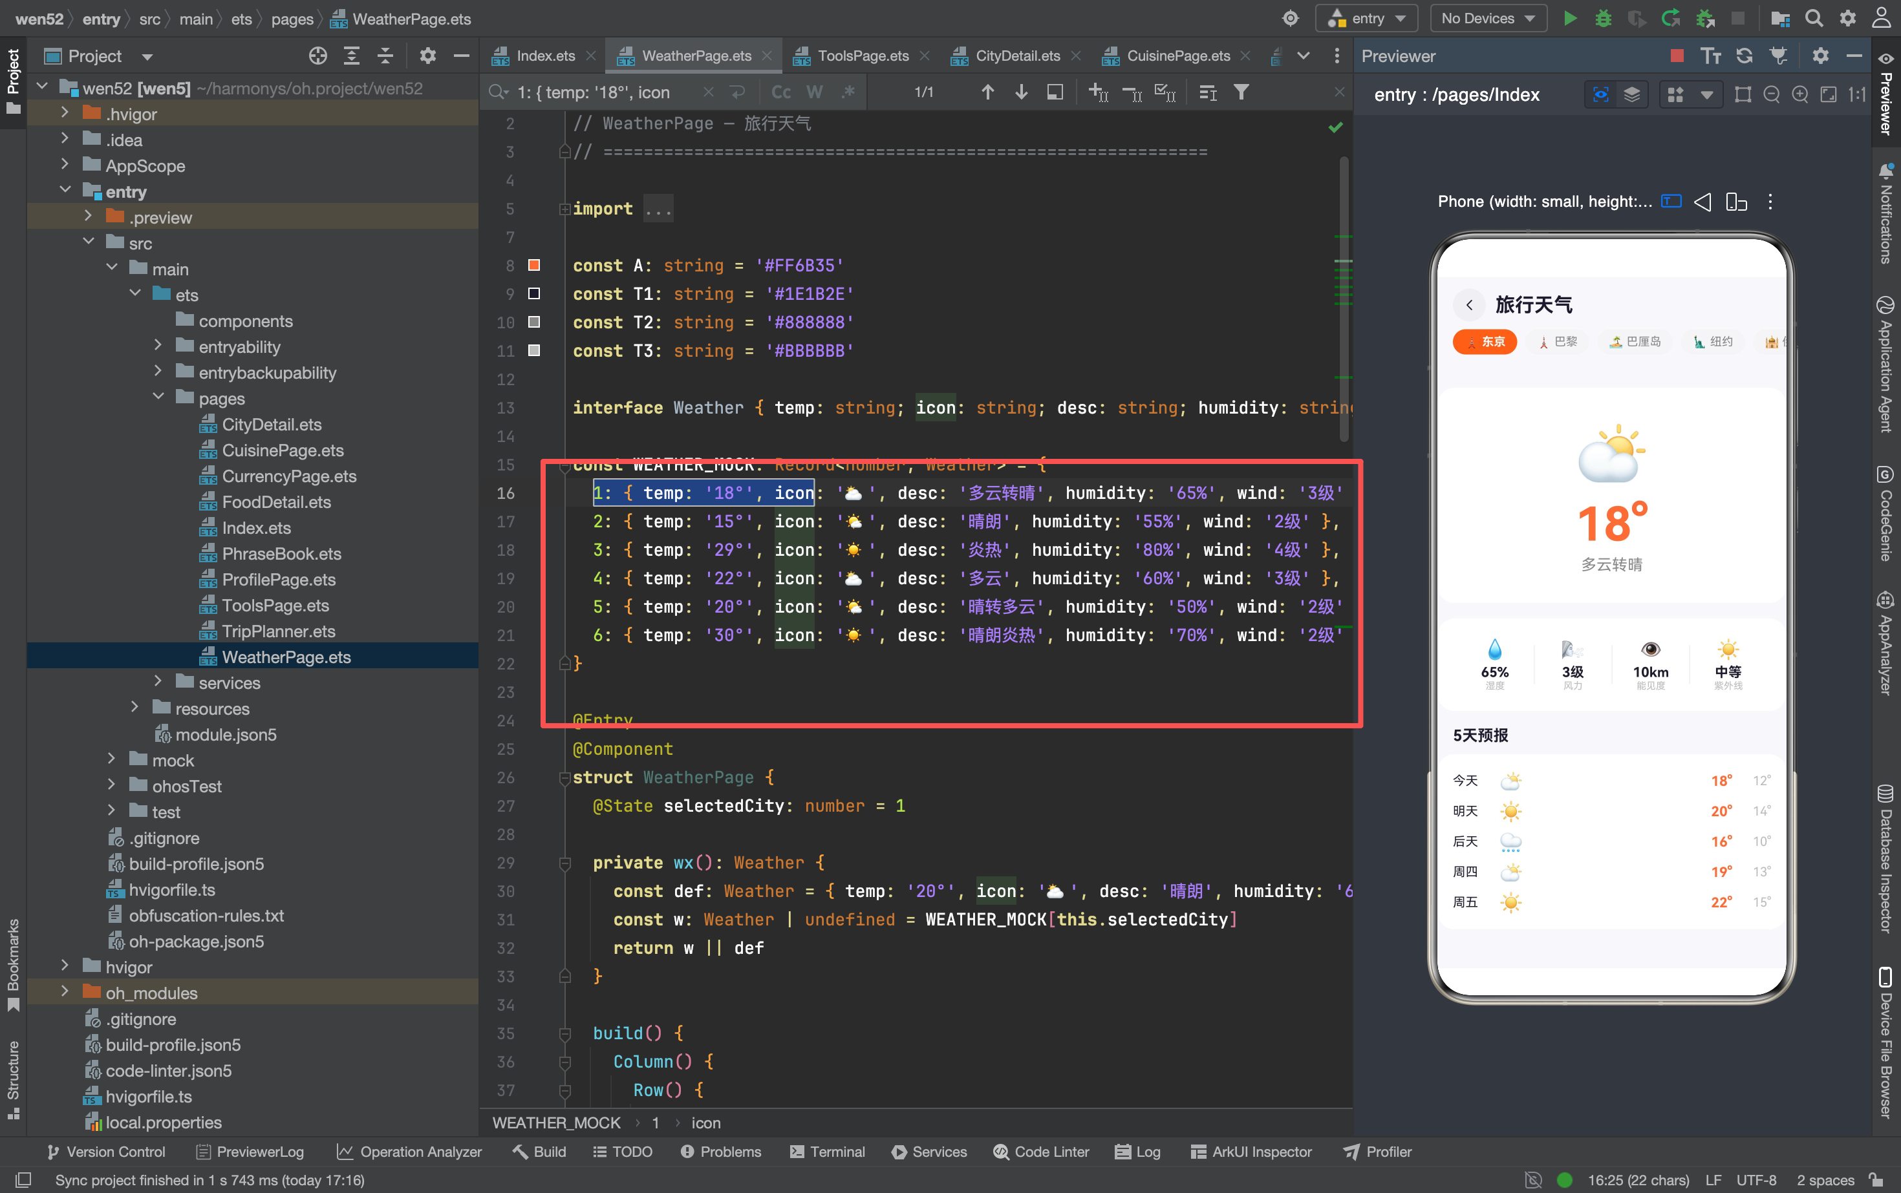Click the #888888 gray color swatch in the gutter
This screenshot has height=1193, width=1901.
coord(533,322)
